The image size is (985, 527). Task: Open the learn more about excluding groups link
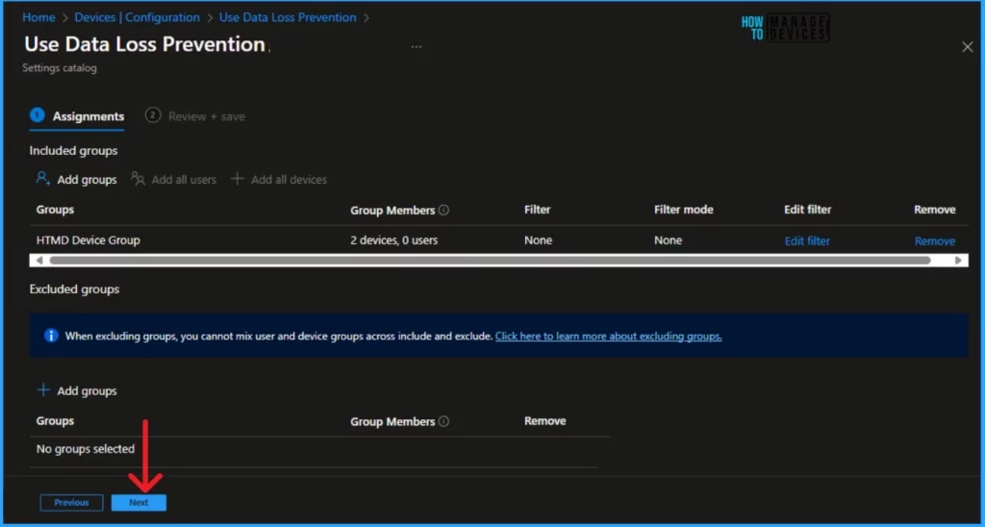click(x=609, y=336)
